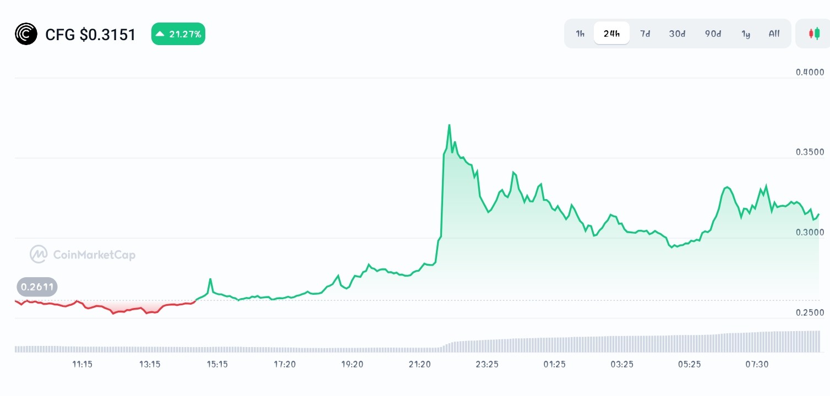Click the 17:20 time axis label
Viewport: 830px width, 396px height.
[285, 364]
